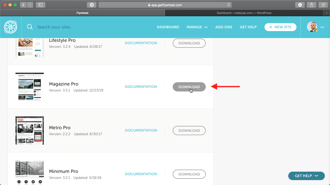Show Safari downloads list

pyautogui.click(x=300, y=5)
